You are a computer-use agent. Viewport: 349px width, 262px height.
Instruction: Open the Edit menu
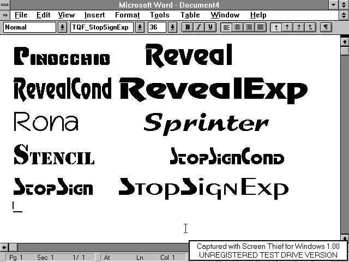point(43,15)
